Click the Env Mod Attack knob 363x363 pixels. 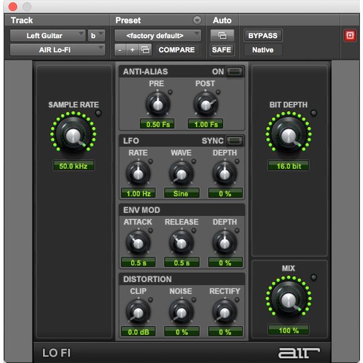click(x=138, y=243)
